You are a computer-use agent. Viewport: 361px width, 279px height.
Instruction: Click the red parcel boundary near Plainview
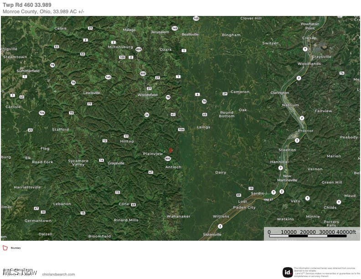tap(170, 150)
